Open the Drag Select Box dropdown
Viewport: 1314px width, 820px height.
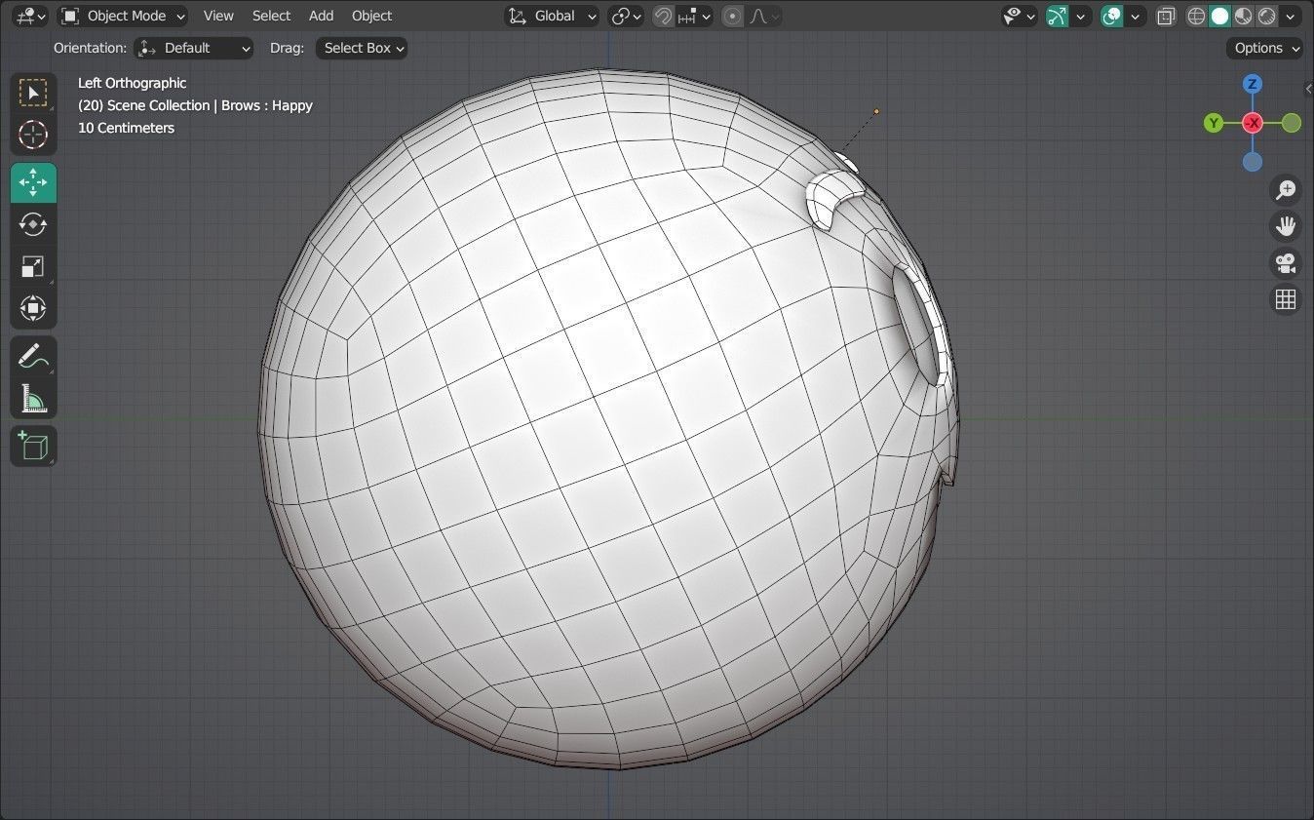[x=362, y=48]
